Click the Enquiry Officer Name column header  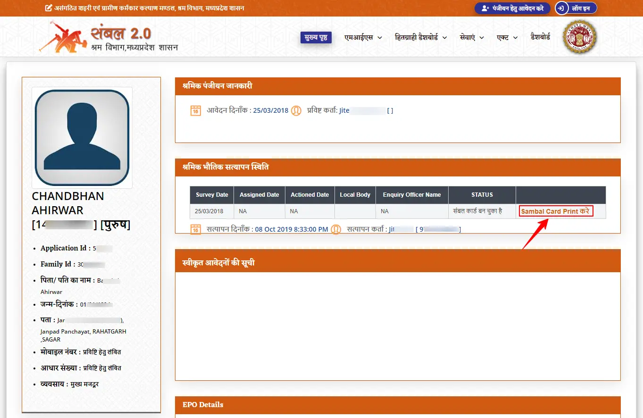412,195
